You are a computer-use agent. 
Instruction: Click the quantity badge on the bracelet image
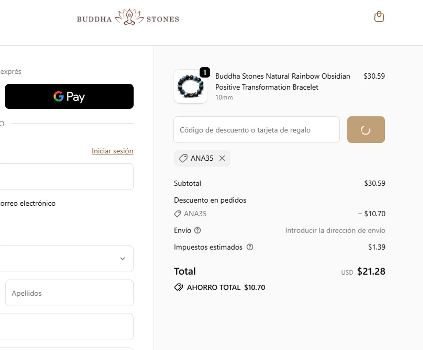(205, 73)
